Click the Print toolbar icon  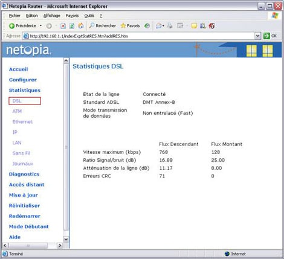[170, 26]
